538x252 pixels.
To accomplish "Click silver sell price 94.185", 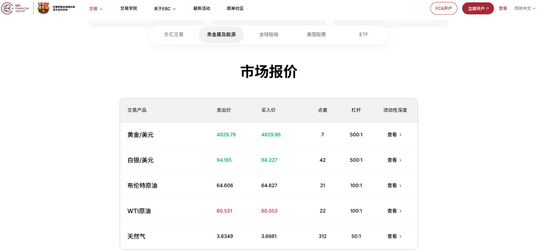I will pos(224,160).
